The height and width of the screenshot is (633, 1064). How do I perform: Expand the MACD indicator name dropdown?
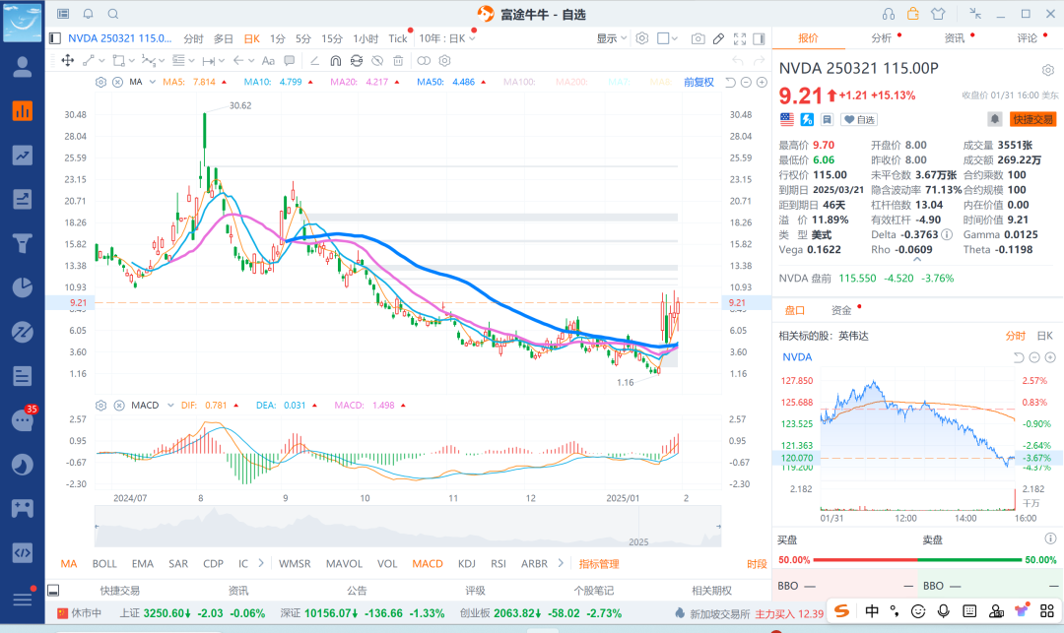pyautogui.click(x=171, y=406)
